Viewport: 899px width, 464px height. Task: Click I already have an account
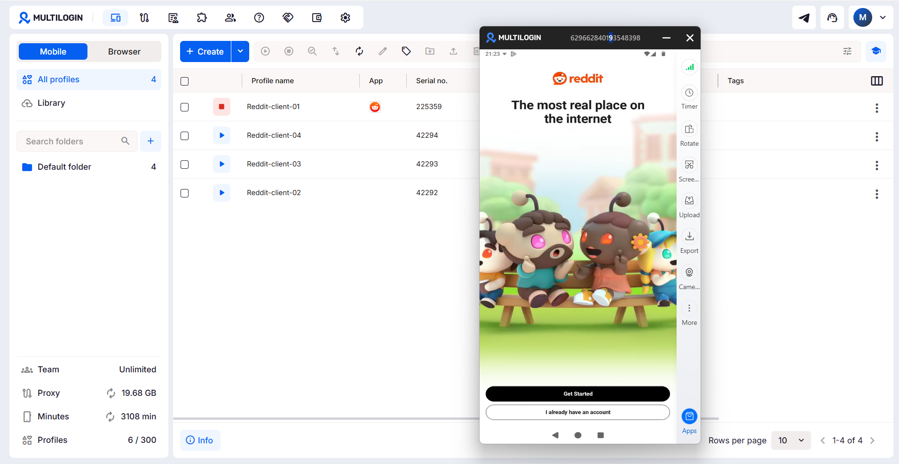coord(578,412)
